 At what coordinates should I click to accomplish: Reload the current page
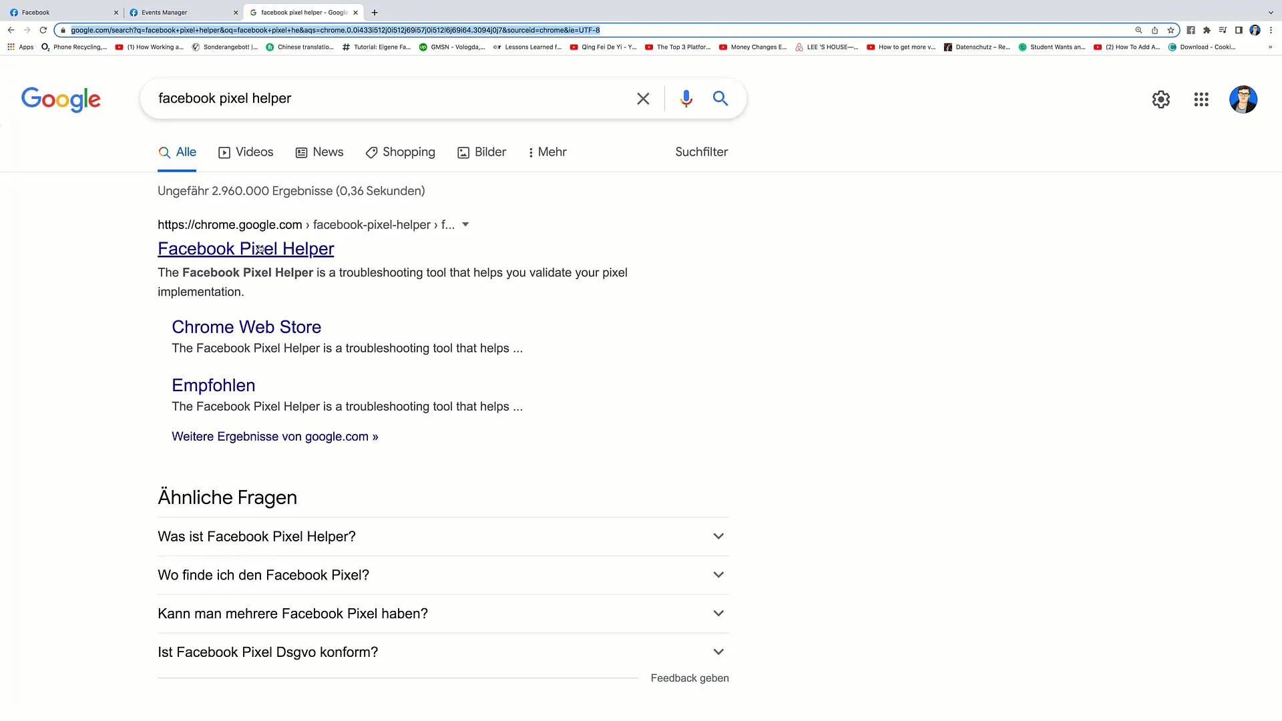(43, 30)
